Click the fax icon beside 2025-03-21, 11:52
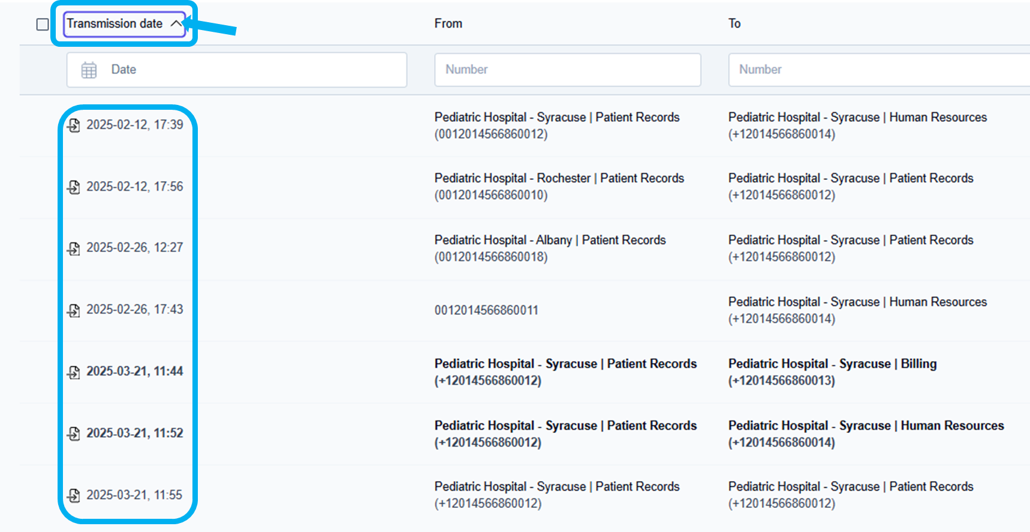 tap(74, 434)
